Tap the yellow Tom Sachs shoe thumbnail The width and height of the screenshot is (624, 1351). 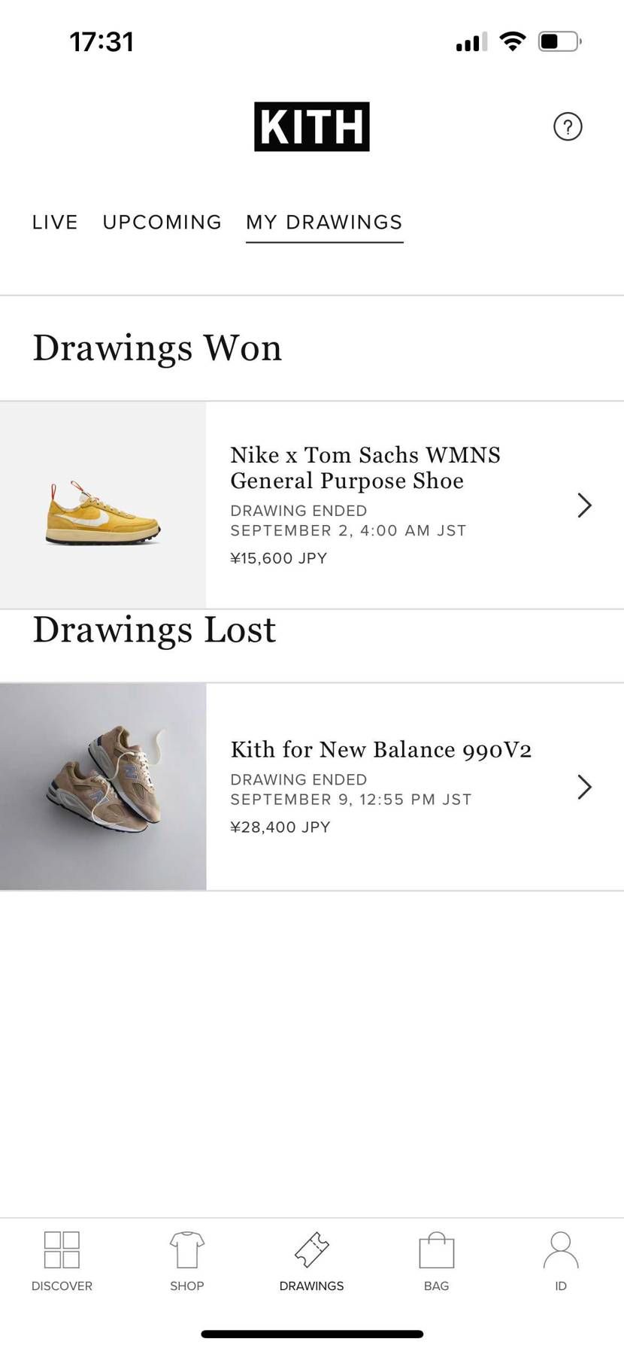point(103,505)
